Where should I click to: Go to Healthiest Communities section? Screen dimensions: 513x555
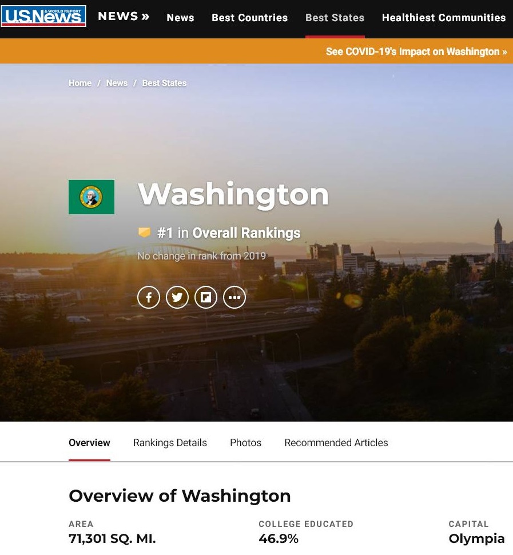tap(444, 18)
